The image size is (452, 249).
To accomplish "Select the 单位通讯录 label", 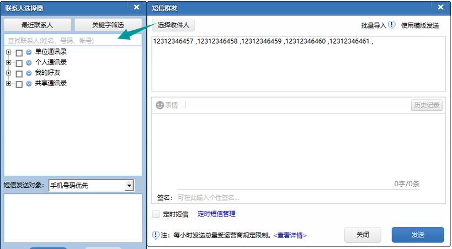I will point(51,52).
